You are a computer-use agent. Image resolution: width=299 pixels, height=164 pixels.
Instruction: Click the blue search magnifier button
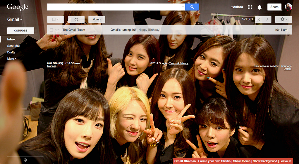click(x=192, y=7)
